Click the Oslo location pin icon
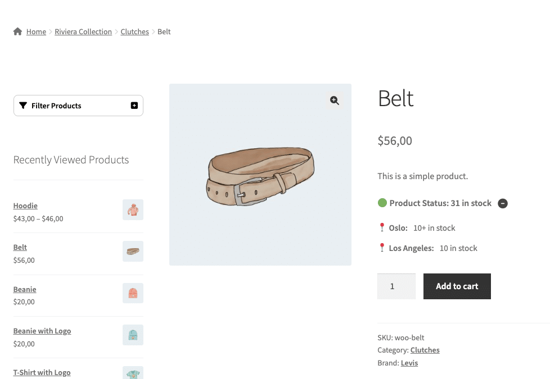The width and height of the screenshot is (550, 379). tap(382, 228)
